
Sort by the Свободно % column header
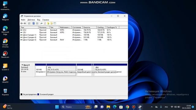112,27
